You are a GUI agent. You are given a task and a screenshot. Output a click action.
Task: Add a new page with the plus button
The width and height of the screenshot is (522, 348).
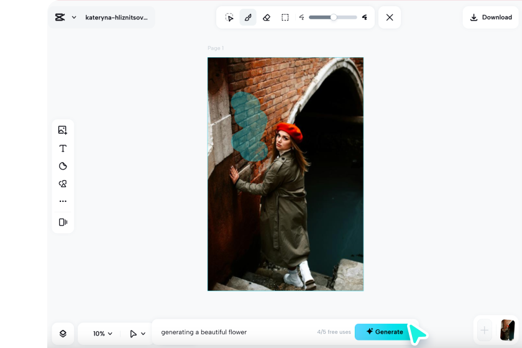pos(484,331)
